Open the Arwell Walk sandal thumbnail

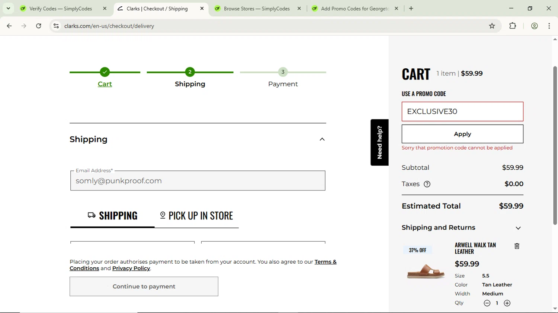tap(426, 271)
